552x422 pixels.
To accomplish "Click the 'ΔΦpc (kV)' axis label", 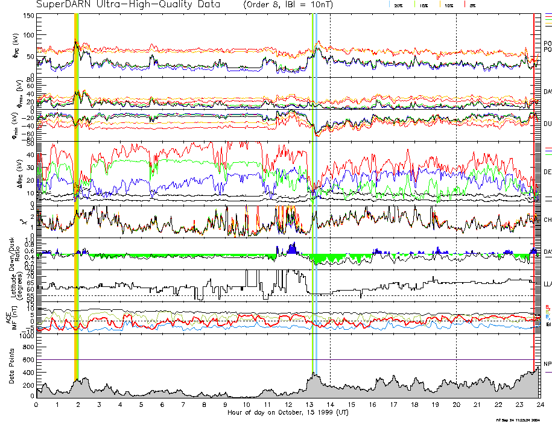I will (x=20, y=174).
